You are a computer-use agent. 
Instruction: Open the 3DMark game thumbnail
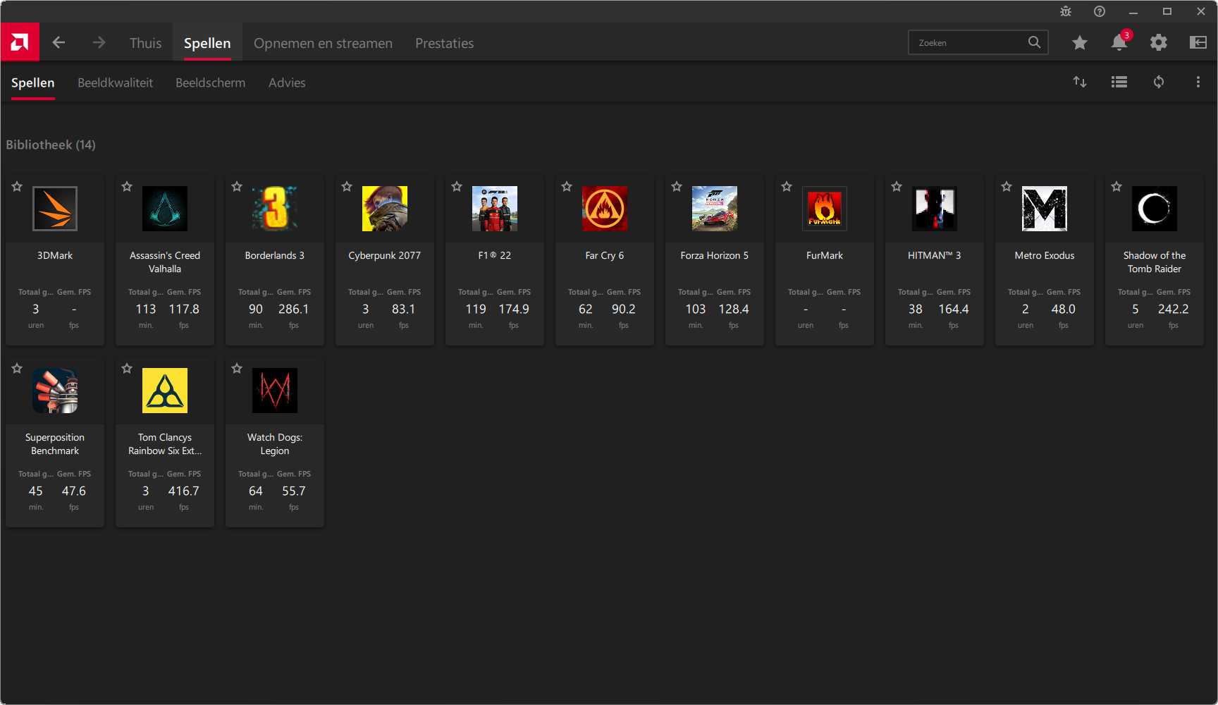pos(55,209)
